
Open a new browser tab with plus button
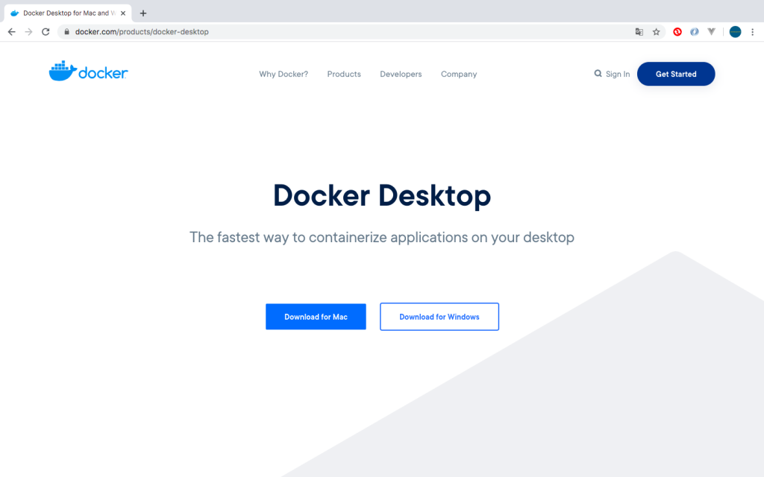143,13
